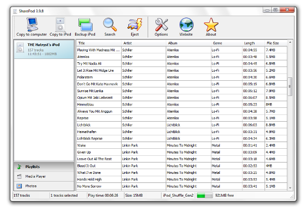Sort tracks by Length column header

pyautogui.click(x=254, y=43)
